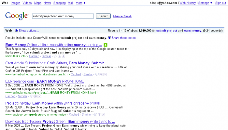Open the Web History link

click(x=188, y=3)
